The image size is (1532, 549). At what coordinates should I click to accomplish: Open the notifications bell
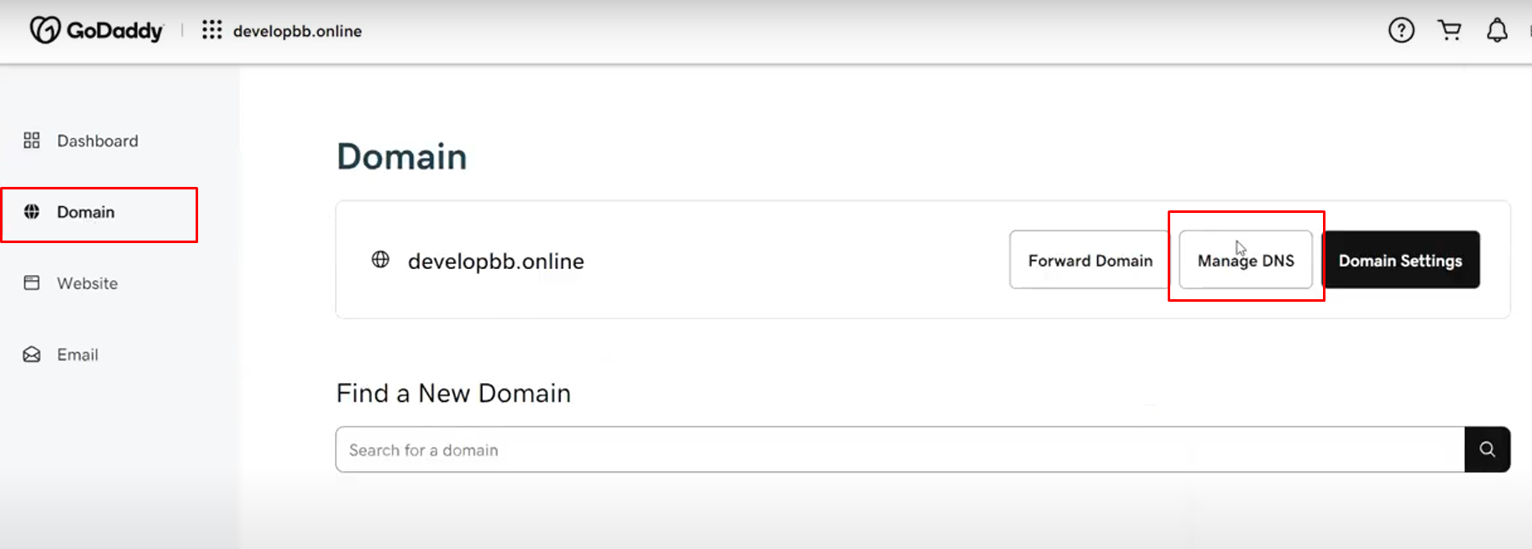coord(1497,30)
